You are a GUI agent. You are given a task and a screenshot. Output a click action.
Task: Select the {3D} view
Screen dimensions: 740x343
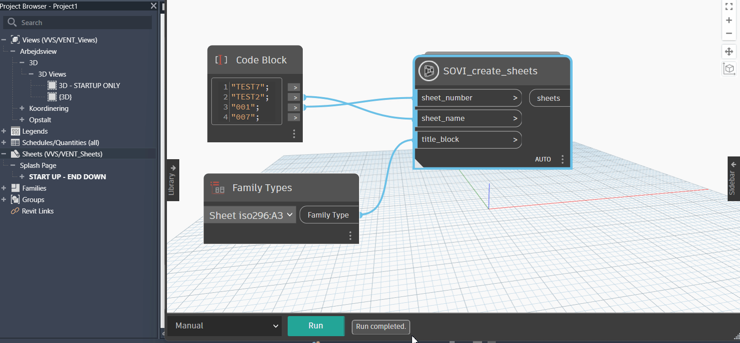pos(65,97)
